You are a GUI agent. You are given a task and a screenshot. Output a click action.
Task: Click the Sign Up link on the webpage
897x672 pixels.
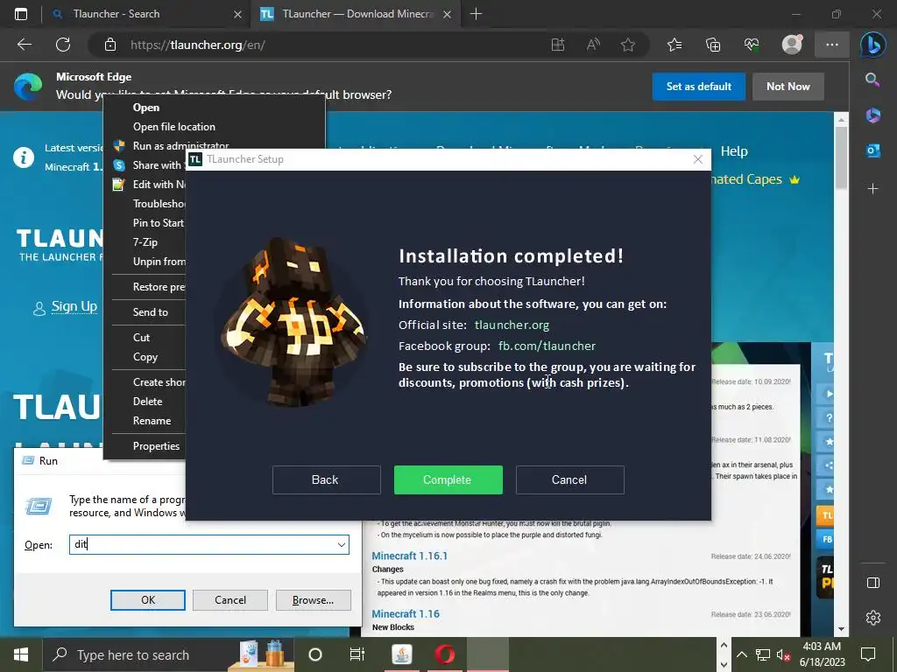pyautogui.click(x=74, y=307)
